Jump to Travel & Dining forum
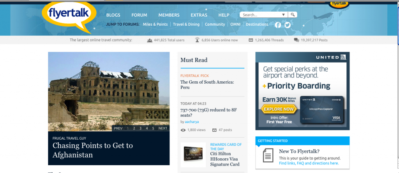The width and height of the screenshot is (399, 173). [186, 24]
